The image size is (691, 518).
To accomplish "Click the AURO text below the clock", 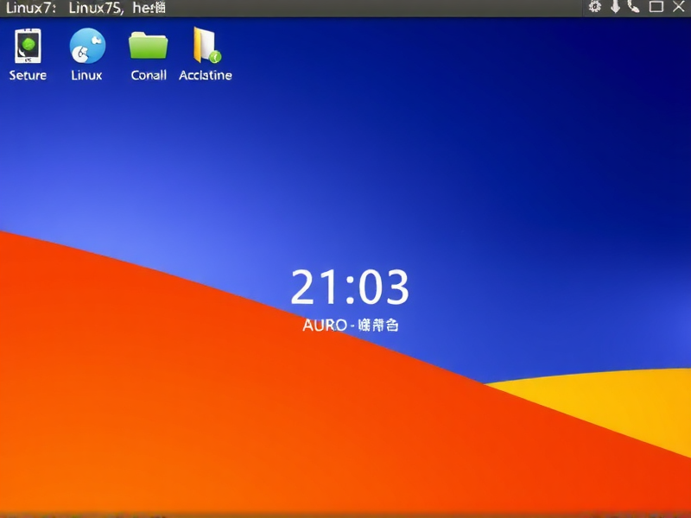I will 351,326.
